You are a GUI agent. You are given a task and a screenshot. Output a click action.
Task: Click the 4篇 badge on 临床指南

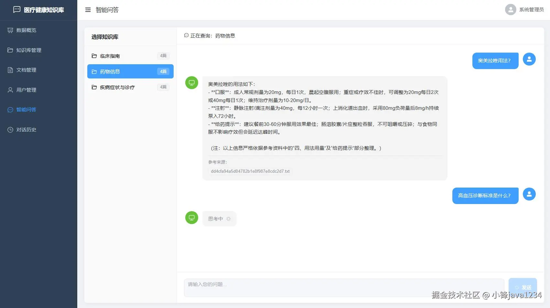[163, 56]
